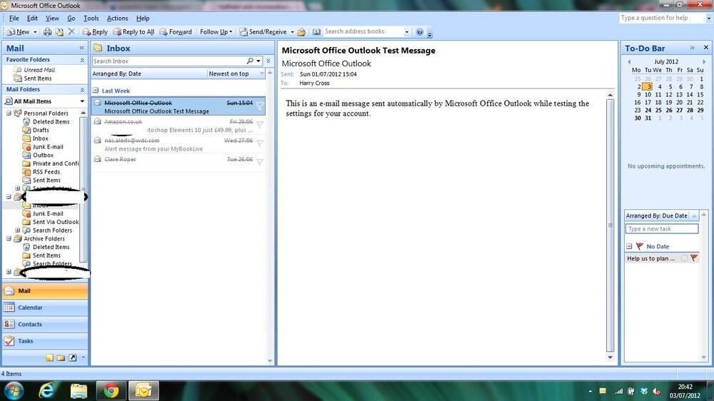Collapse the Favorite Folders section
Image resolution: width=714 pixels, height=401 pixels.
(x=82, y=60)
